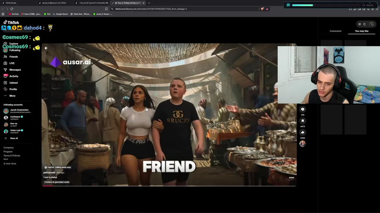Image resolution: width=380 pixels, height=213 pixels.
Task: Expand the Program footer section
Action: [8, 151]
